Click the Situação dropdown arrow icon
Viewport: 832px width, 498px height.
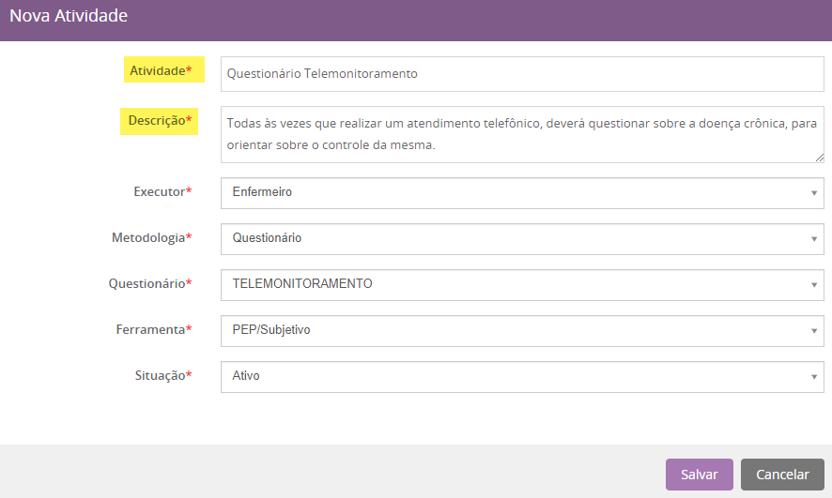click(x=813, y=377)
